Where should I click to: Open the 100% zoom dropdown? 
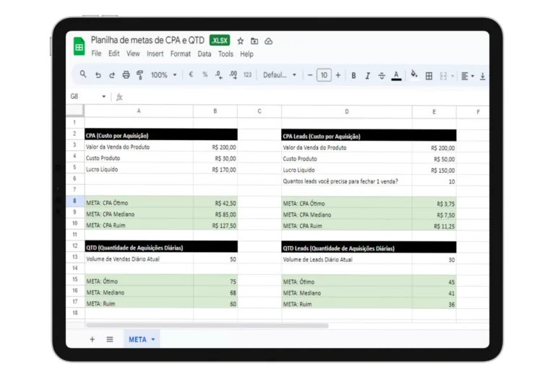pos(163,75)
